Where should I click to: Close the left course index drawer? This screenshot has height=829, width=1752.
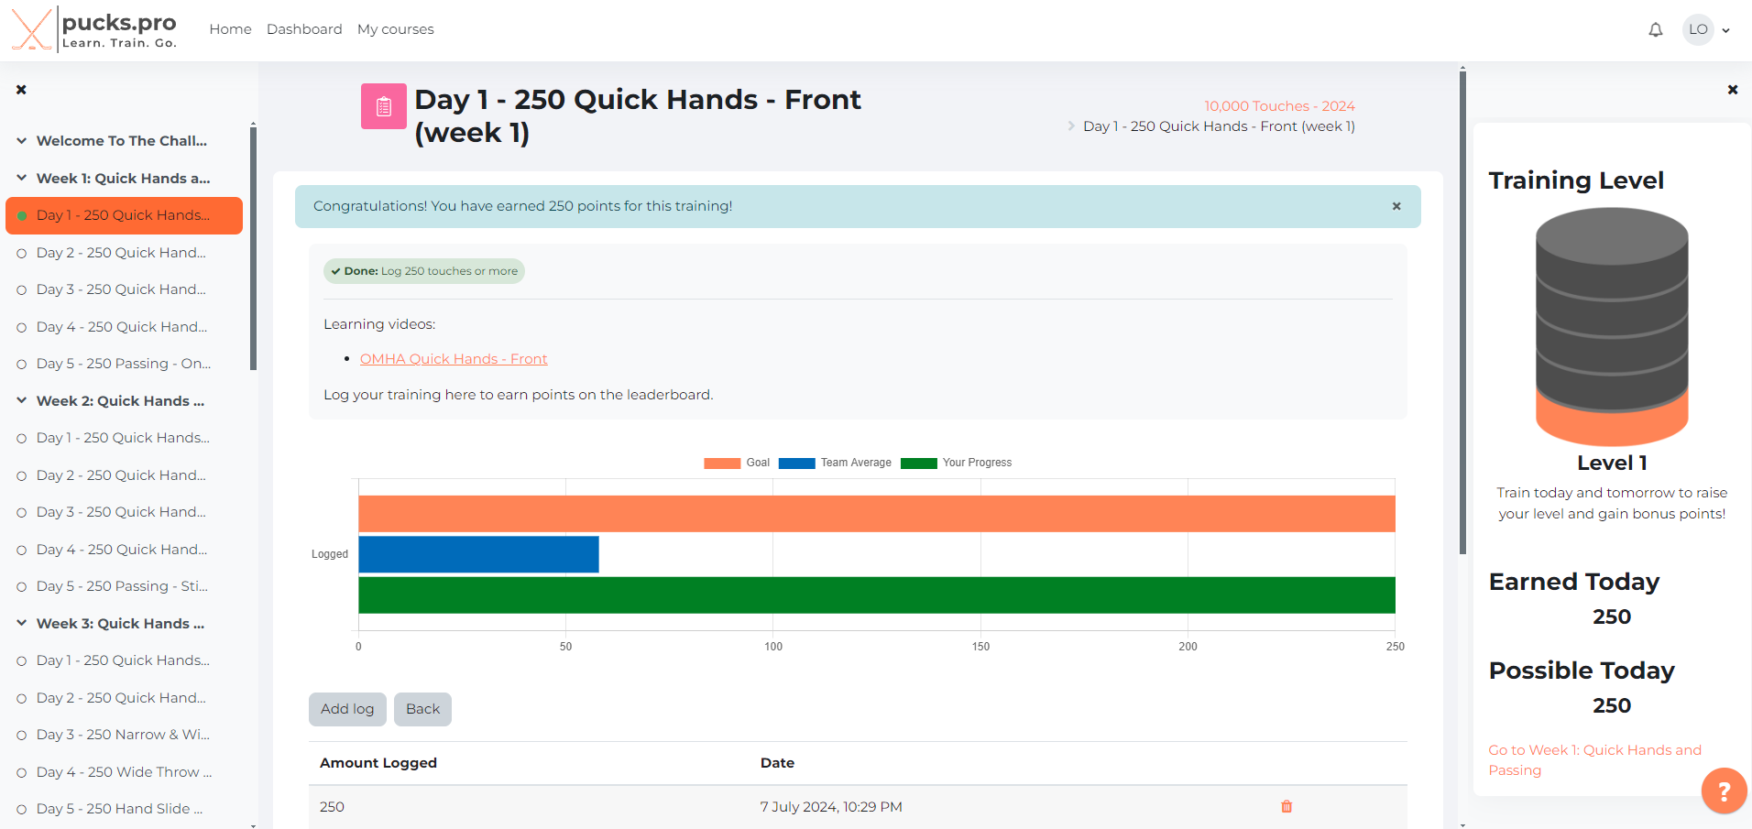click(x=21, y=90)
